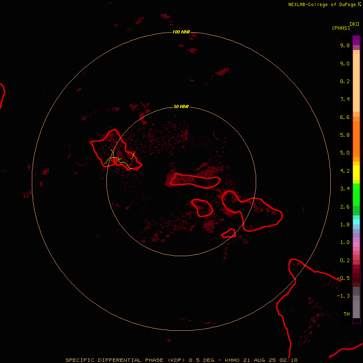Click the -0.5 value on color scale
Viewport: 363px width, 363px height.
(343, 278)
